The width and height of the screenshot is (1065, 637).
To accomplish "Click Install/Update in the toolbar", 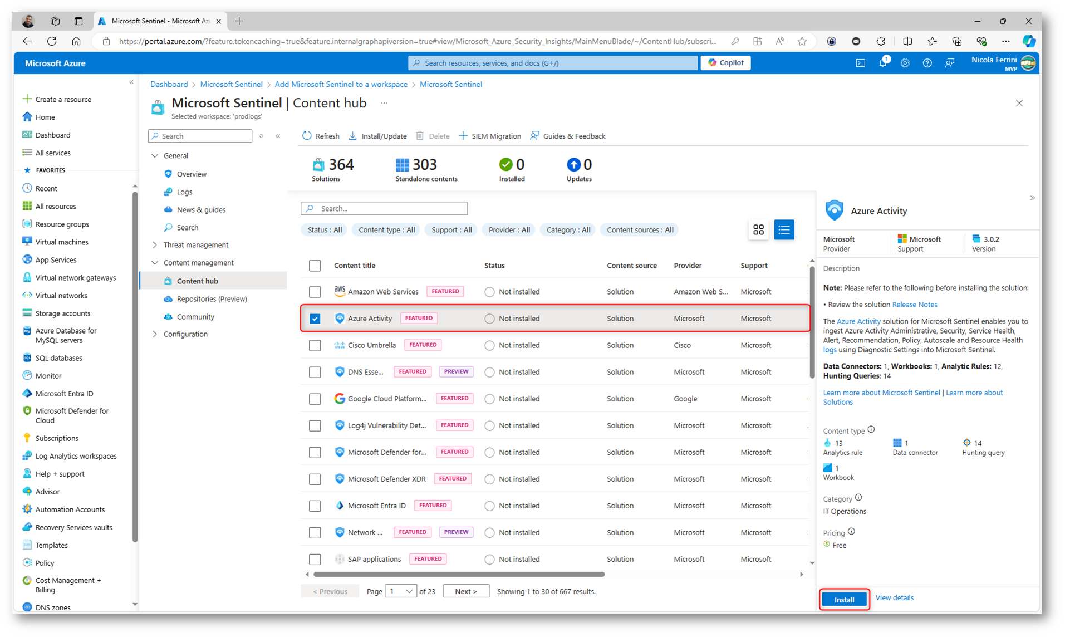I will point(377,136).
